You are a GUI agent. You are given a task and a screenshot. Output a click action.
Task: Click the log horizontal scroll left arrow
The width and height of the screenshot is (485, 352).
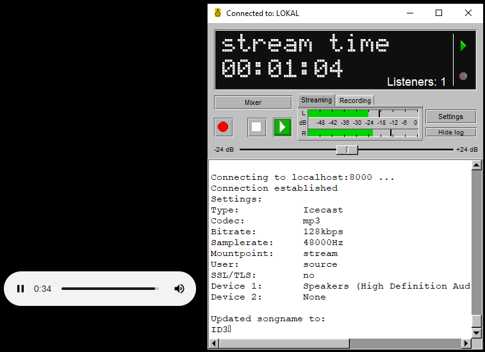coord(214,343)
